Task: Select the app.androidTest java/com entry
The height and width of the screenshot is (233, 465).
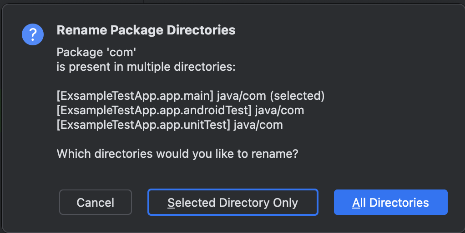Action: coord(180,110)
